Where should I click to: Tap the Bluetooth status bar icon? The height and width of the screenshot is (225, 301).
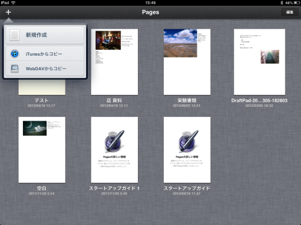point(282,3)
